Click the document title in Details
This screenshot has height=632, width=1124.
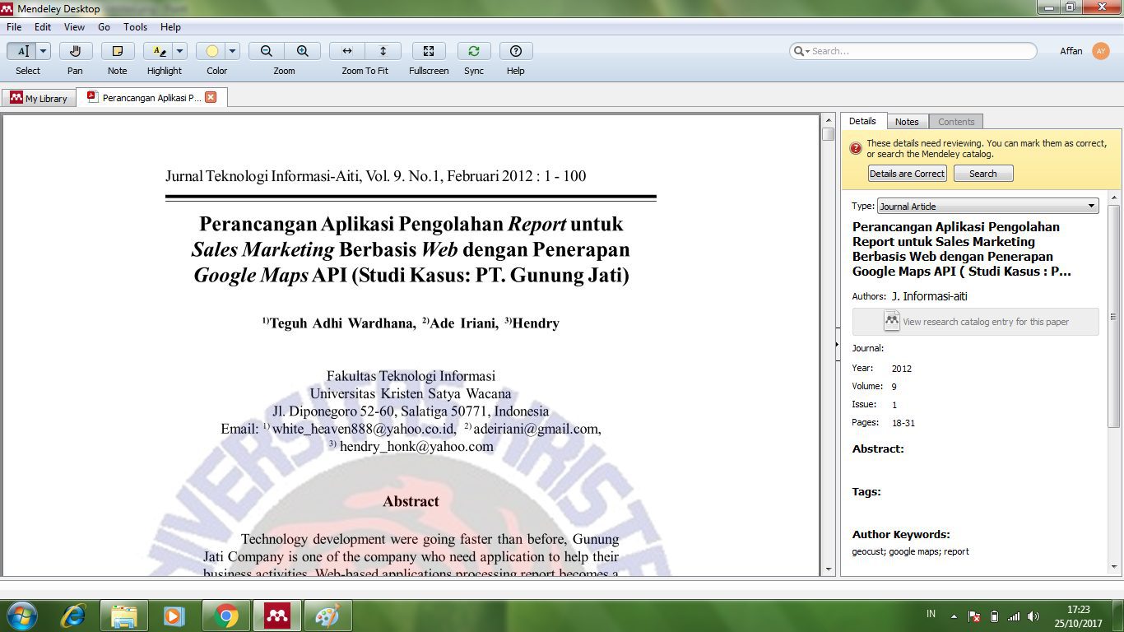pyautogui.click(x=962, y=249)
